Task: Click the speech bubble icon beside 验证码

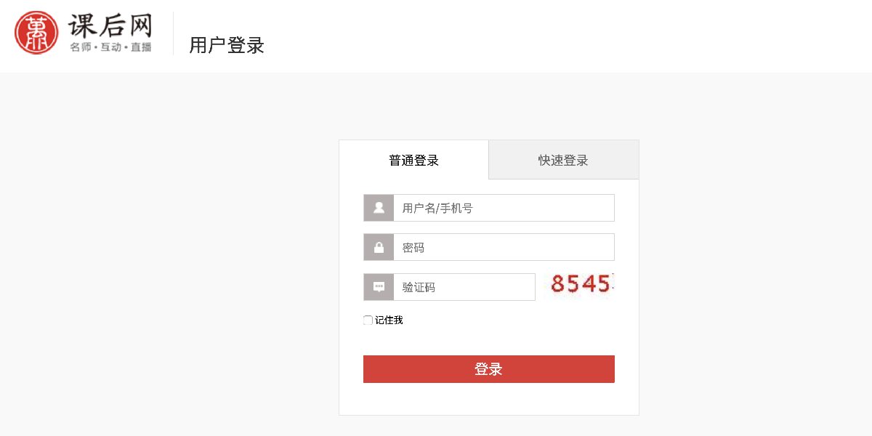Action: (379, 287)
